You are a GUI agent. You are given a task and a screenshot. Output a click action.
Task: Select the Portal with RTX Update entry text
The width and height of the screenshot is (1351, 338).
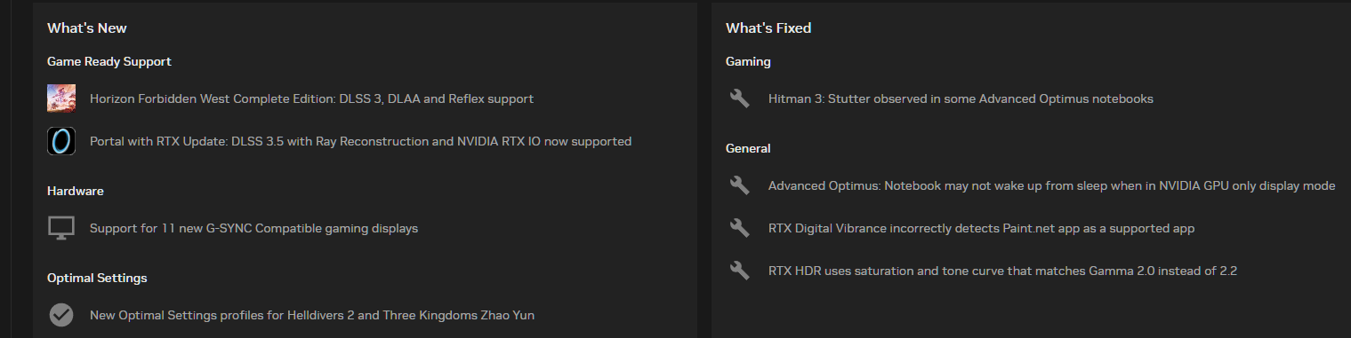click(360, 141)
